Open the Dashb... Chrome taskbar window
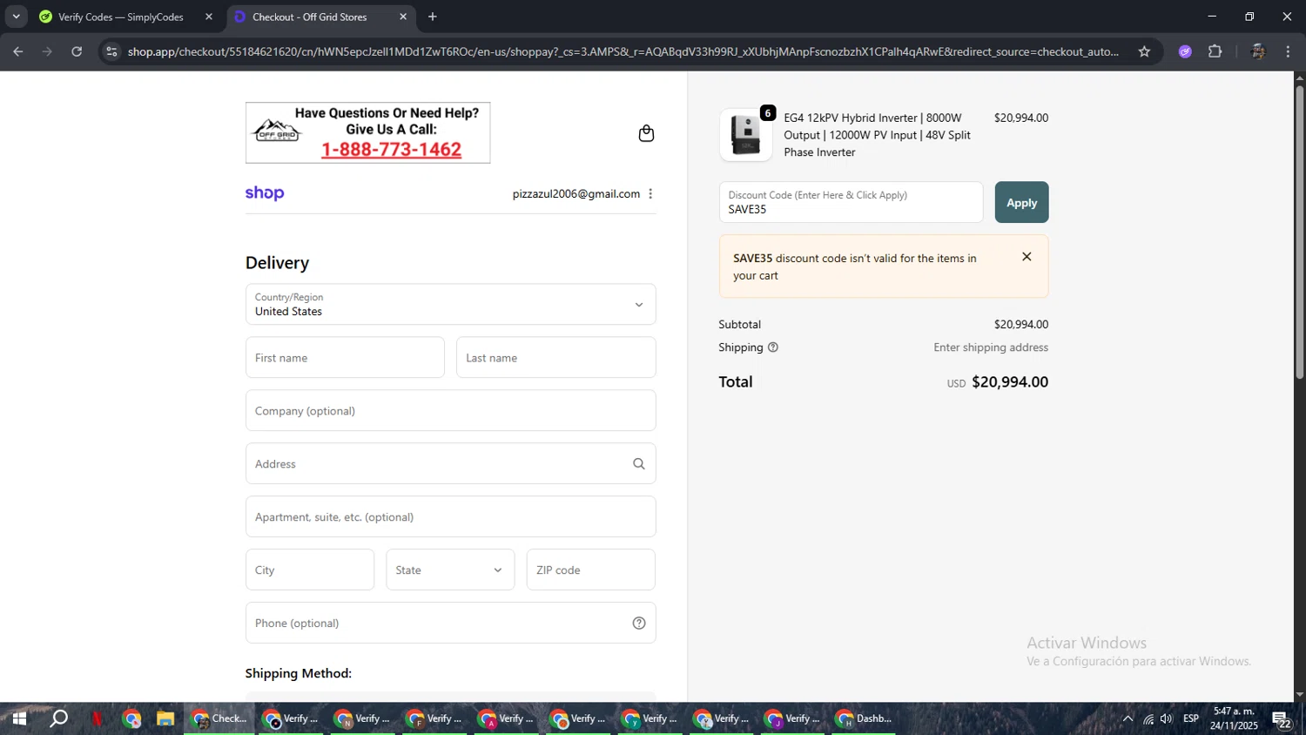This screenshot has width=1306, height=735. pyautogui.click(x=865, y=718)
